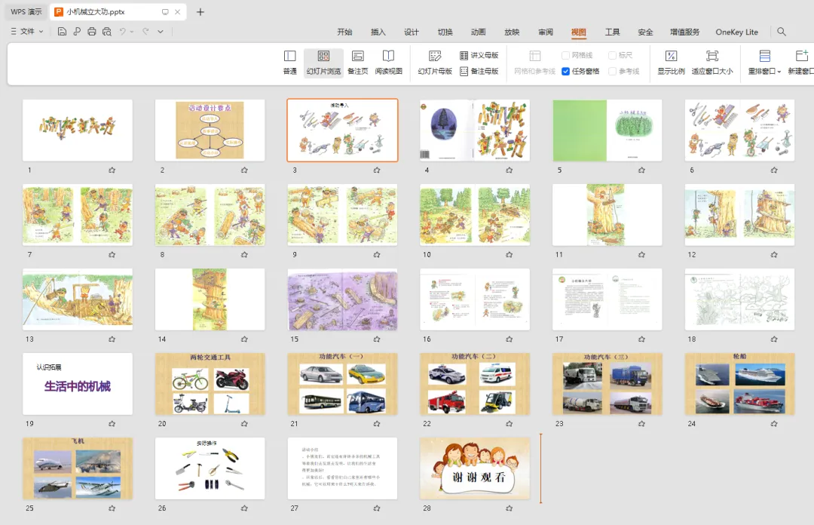814x525 pixels.
Task: Open 幻灯片母版 slide master
Action: [435, 62]
